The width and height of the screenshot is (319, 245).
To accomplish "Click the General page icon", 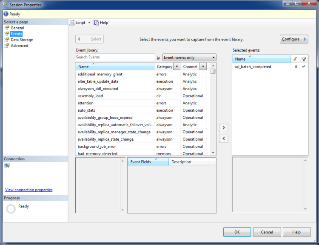I will [x=7, y=28].
